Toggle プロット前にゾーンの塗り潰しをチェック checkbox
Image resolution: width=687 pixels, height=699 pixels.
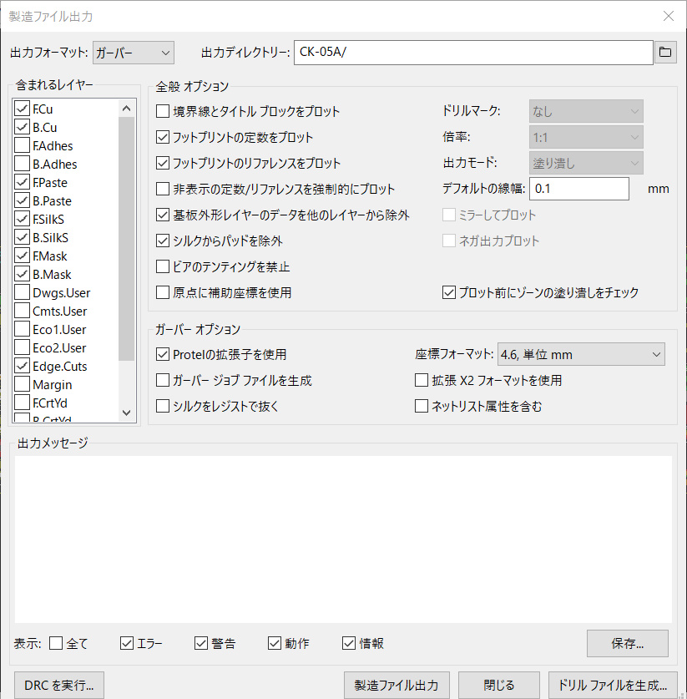click(449, 292)
